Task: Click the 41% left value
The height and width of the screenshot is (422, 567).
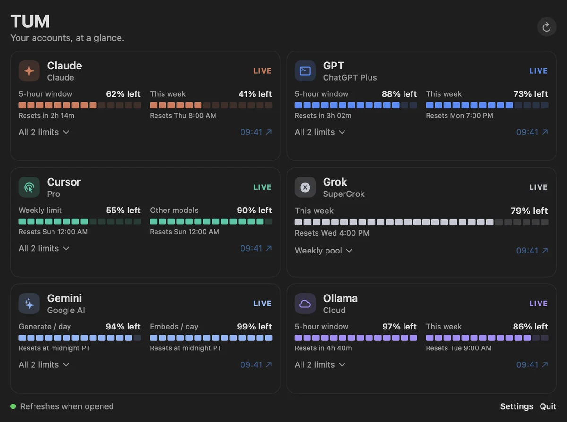Action: pos(255,94)
